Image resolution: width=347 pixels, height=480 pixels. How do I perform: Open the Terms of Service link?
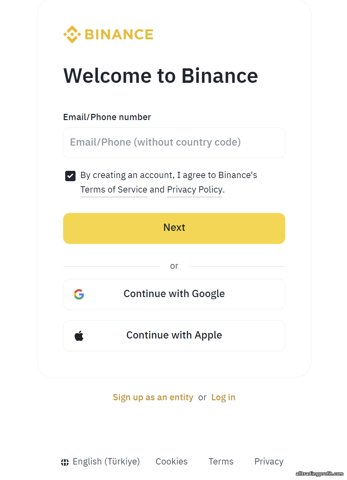114,190
